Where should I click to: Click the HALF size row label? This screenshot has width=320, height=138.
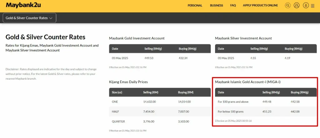116,111
